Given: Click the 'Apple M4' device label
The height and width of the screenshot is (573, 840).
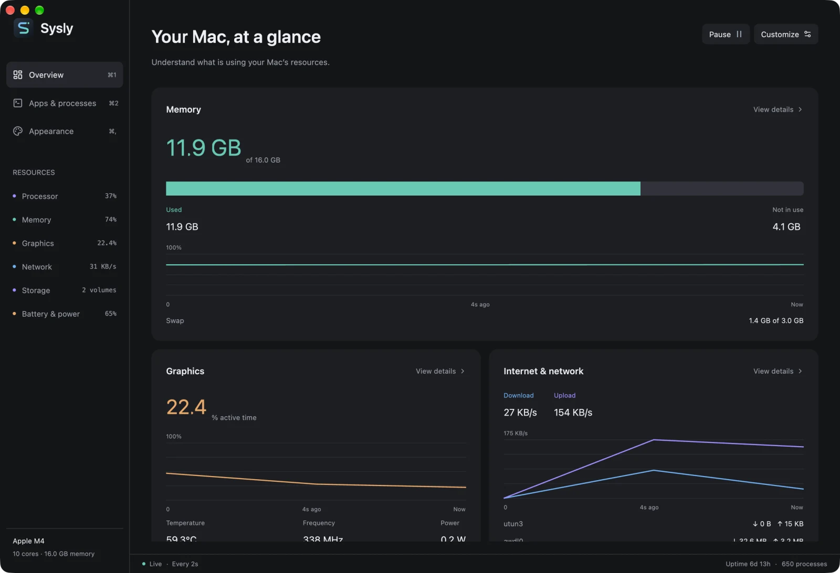Looking at the screenshot, I should 28,541.
